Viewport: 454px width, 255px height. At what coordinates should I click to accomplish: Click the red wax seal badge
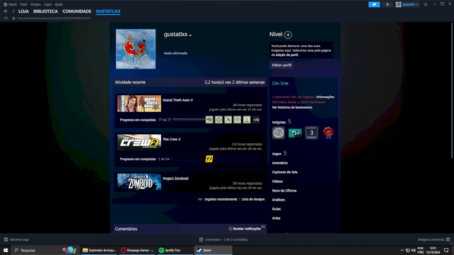tap(328, 133)
